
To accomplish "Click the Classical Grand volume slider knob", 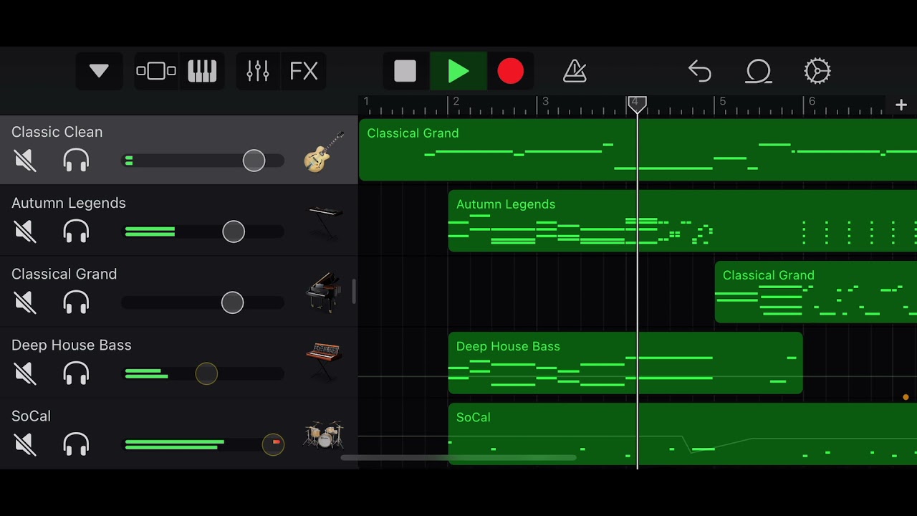I will click(232, 302).
